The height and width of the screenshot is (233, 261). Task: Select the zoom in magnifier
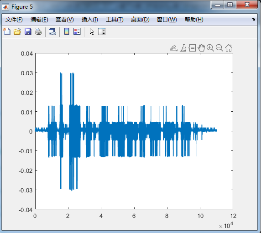[210, 48]
